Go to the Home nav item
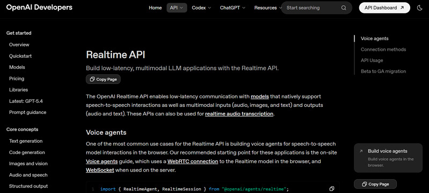429x193 pixels. (155, 8)
